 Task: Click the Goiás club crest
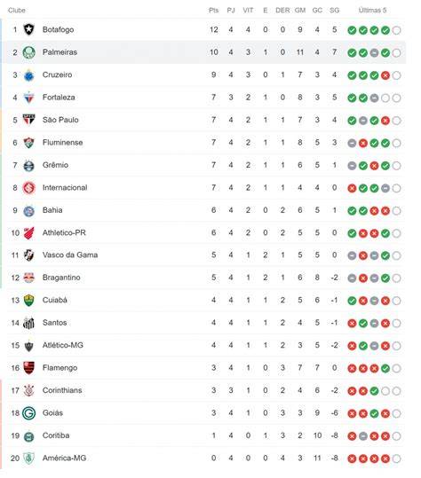click(29, 413)
